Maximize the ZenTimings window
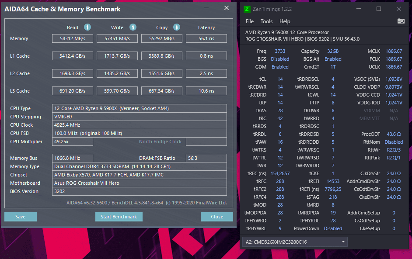This screenshot has width=412, height=259. [379, 9]
